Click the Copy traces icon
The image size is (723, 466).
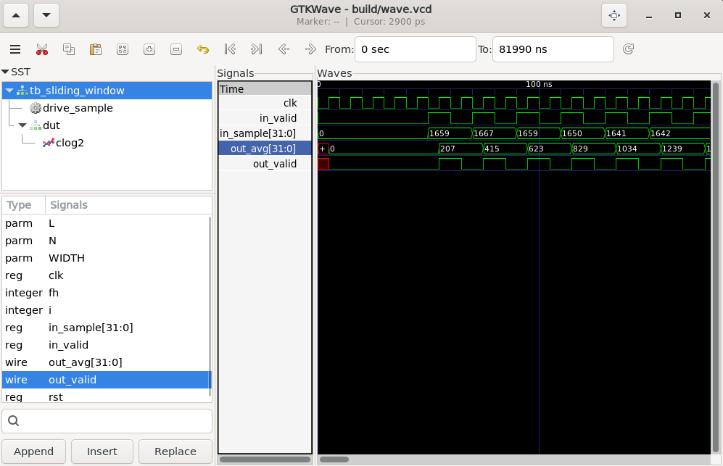69,49
